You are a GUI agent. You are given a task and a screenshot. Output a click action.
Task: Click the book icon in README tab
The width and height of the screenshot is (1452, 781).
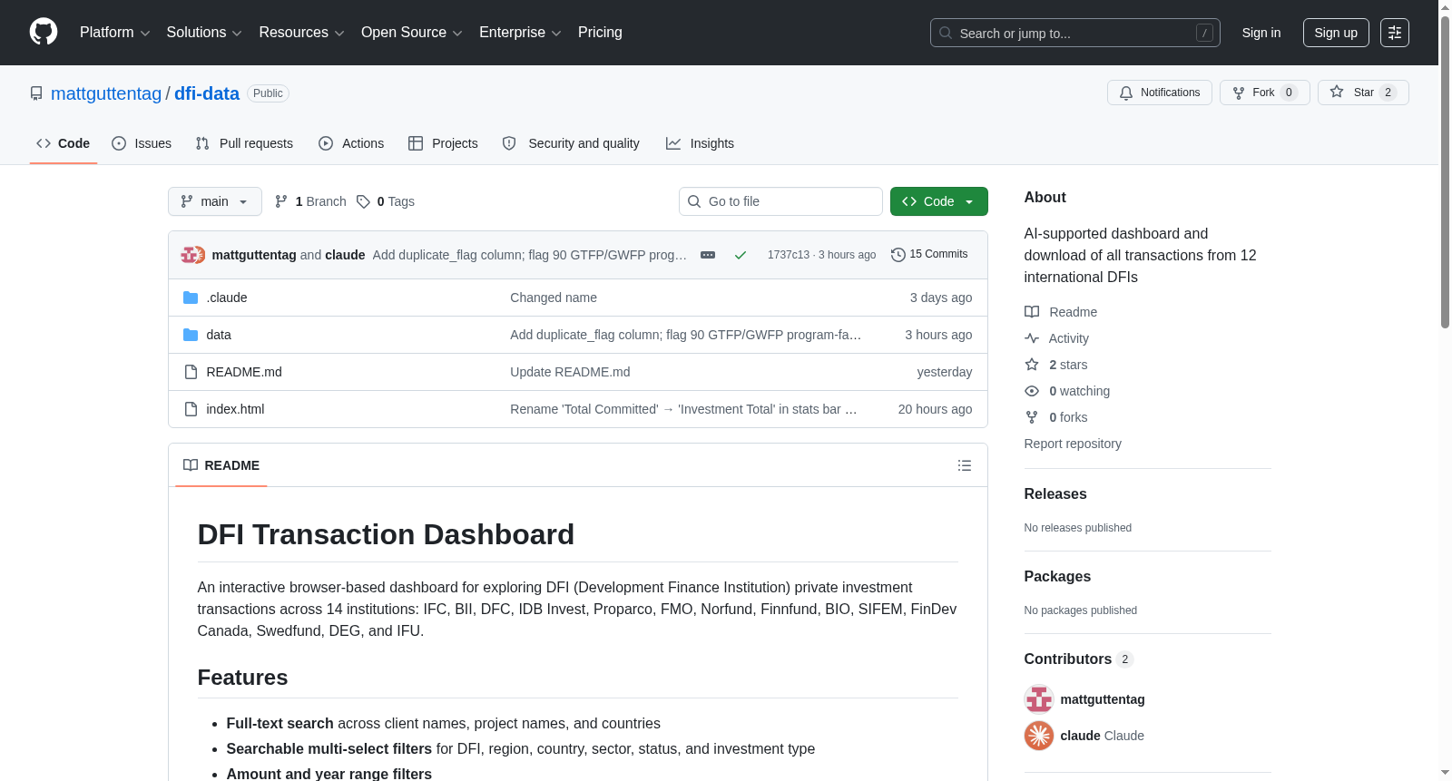pyautogui.click(x=191, y=465)
